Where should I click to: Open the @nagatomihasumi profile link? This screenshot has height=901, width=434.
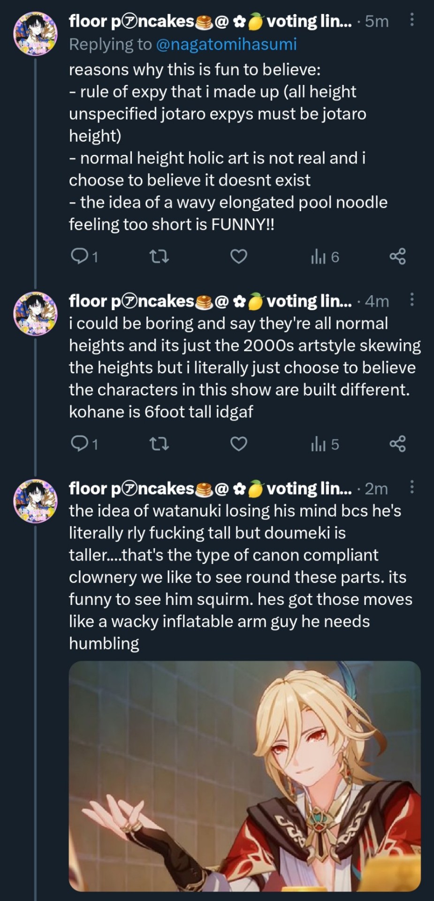pos(226,44)
